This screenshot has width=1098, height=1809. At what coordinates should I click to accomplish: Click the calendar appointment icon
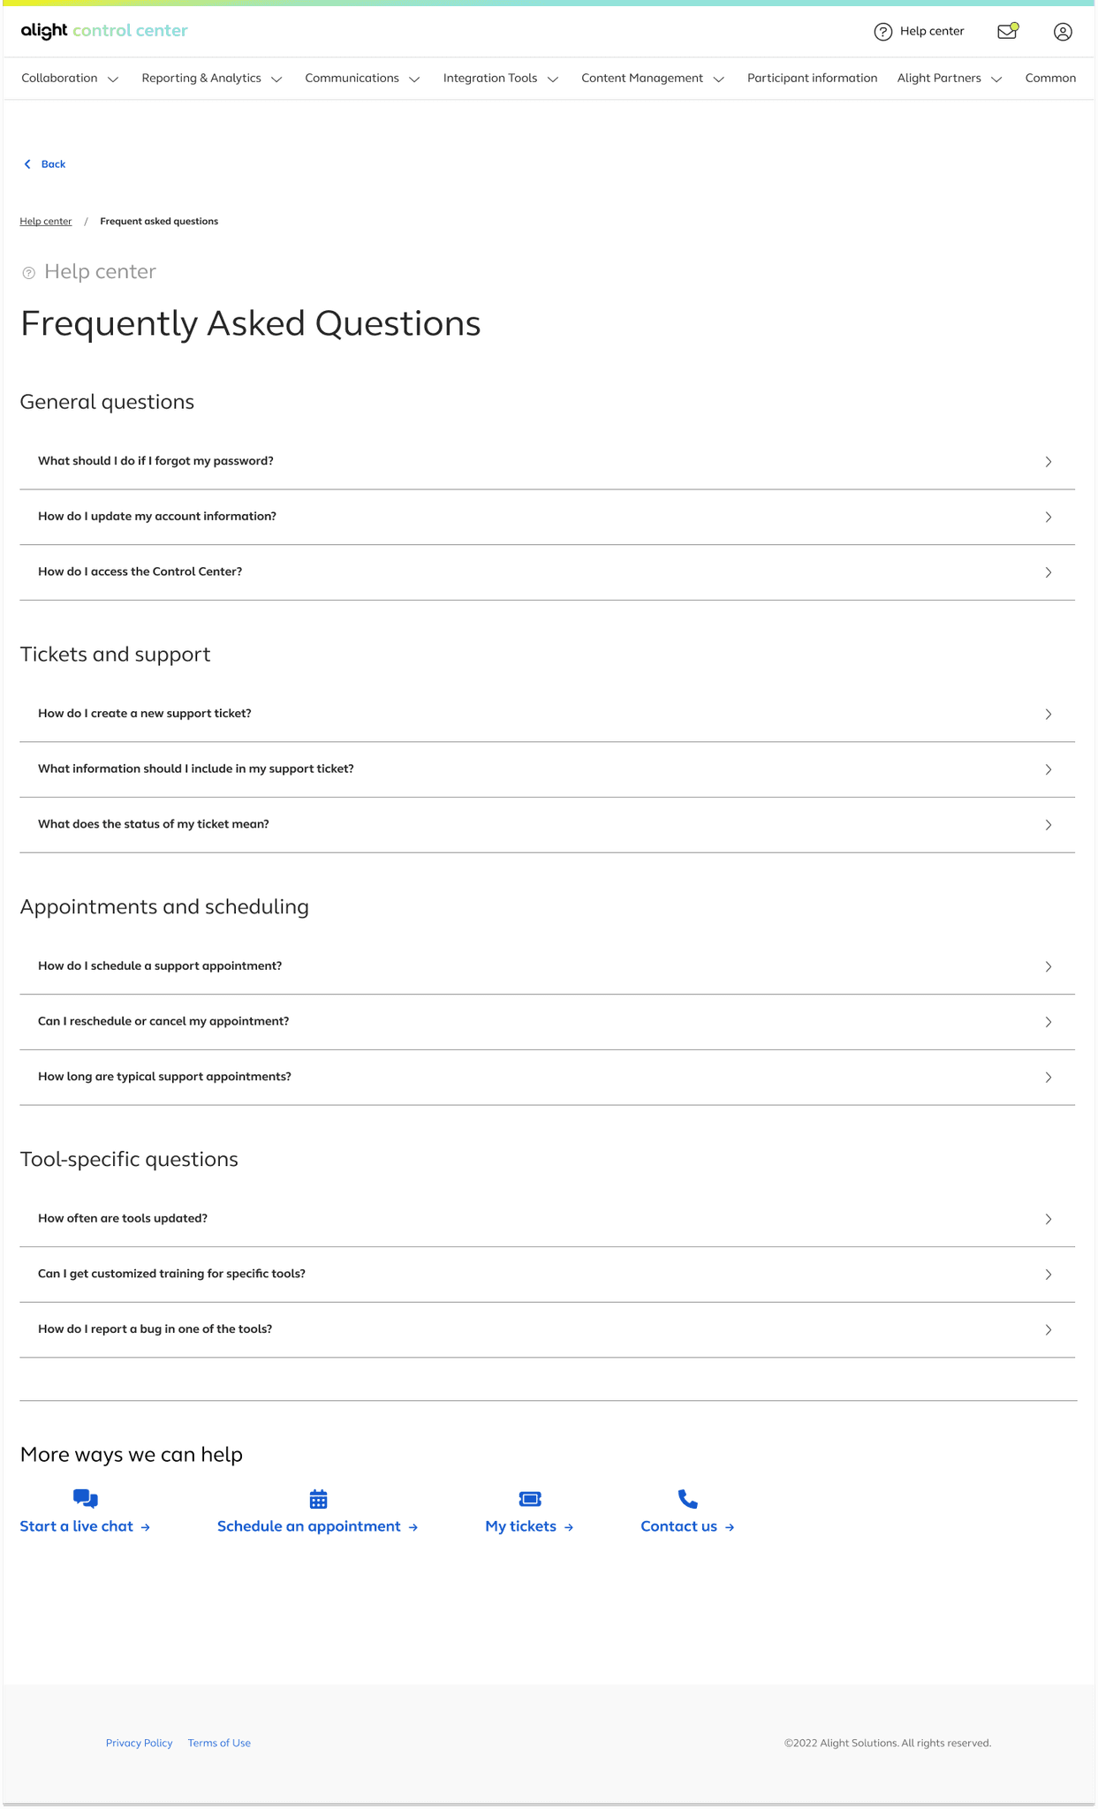318,1498
